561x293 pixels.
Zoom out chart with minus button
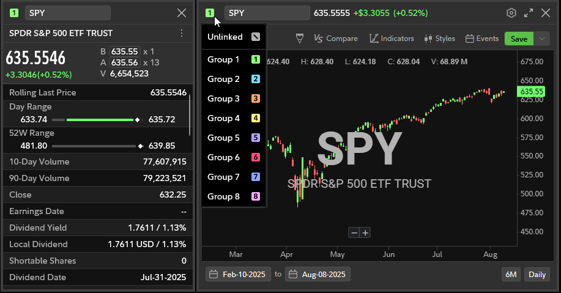pos(354,232)
